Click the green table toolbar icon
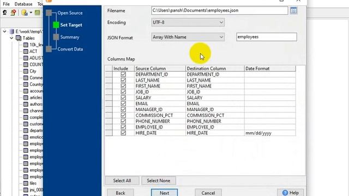Viewport: 349px width, 196px height. [38, 13]
